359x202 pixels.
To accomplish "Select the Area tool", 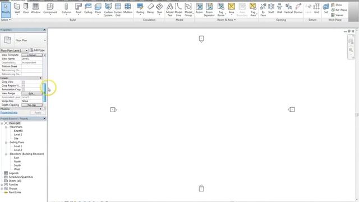I will [232, 9].
